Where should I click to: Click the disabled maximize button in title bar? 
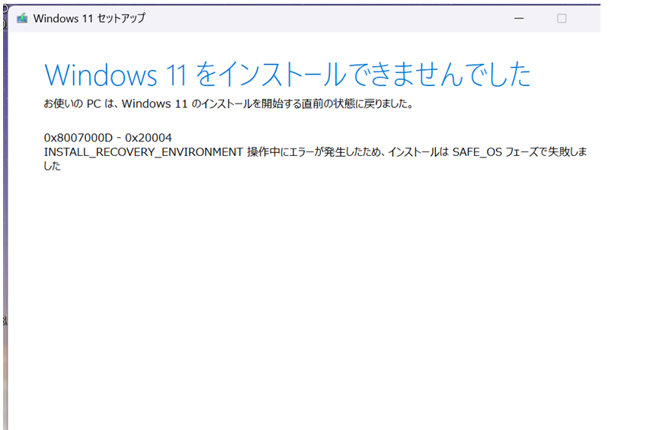tap(562, 18)
